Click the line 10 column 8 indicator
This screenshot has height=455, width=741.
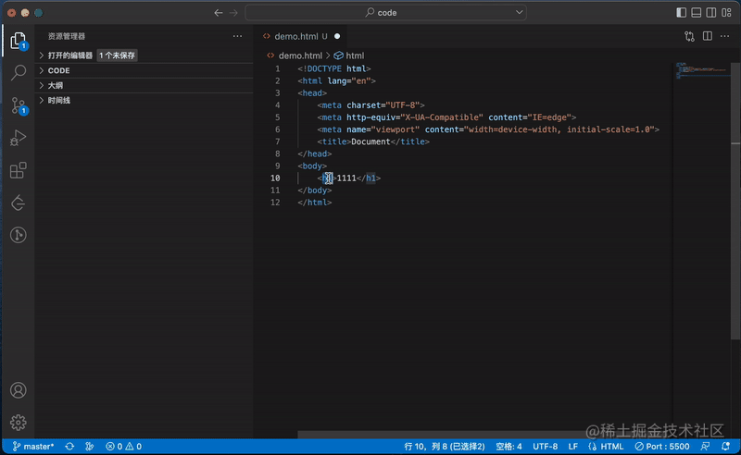tap(445, 447)
